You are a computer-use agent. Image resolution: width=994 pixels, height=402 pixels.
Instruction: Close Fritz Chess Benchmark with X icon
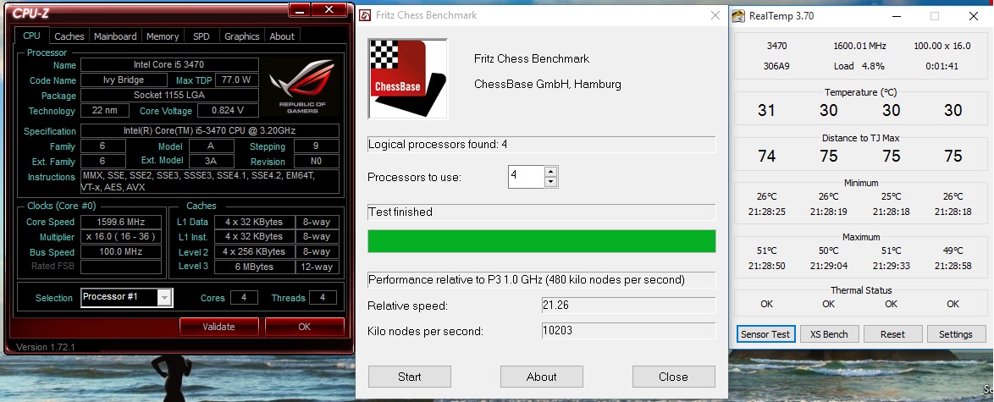point(715,15)
